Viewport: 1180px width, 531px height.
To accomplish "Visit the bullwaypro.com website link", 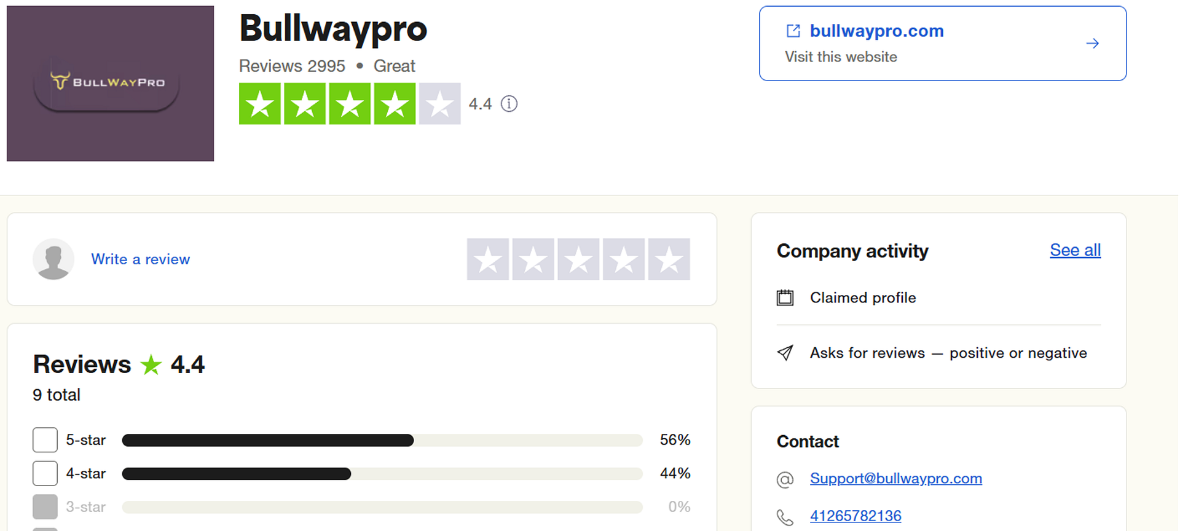I will (x=876, y=31).
